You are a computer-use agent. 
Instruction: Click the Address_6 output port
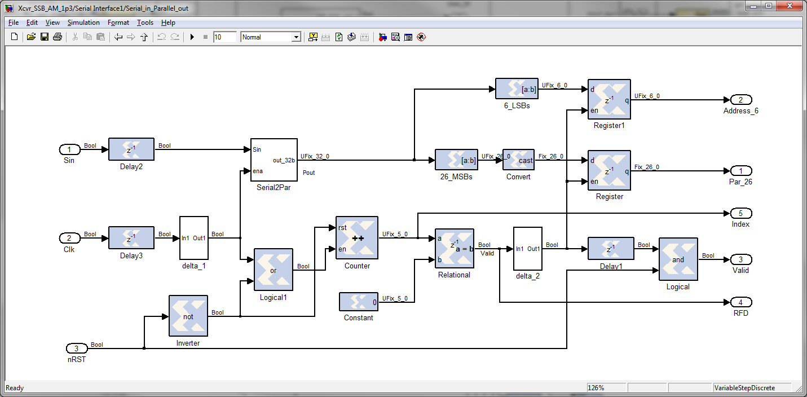(740, 100)
